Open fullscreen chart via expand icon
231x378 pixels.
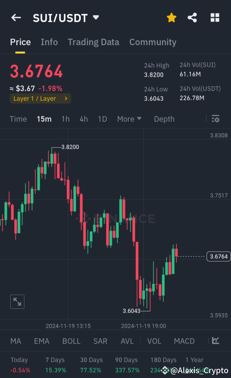[x=17, y=301]
